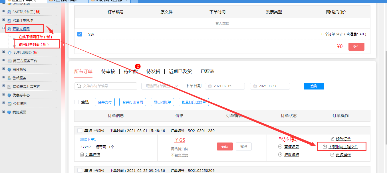Check the 全选 checkbox above order list
The width and height of the screenshot is (387, 173).
pos(76,102)
